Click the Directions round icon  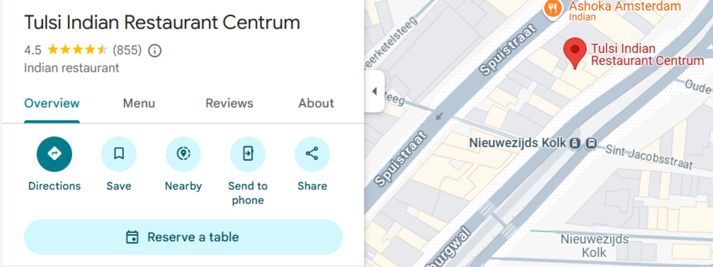point(55,154)
